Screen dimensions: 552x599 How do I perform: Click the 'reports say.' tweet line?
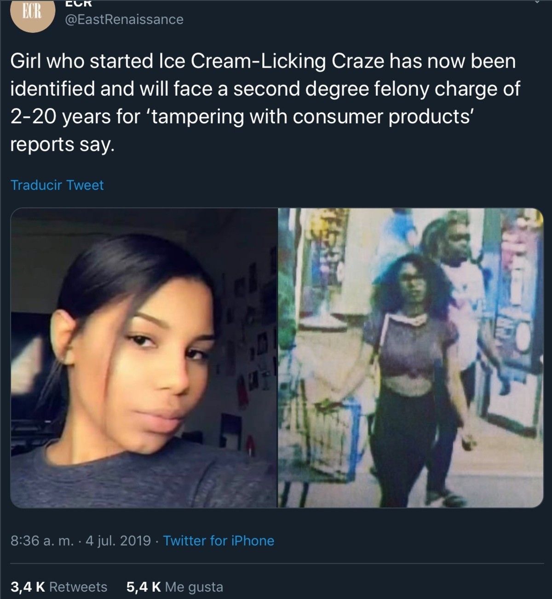click(x=61, y=144)
